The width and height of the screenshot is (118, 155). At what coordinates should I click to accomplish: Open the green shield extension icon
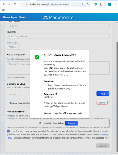click(x=96, y=4)
